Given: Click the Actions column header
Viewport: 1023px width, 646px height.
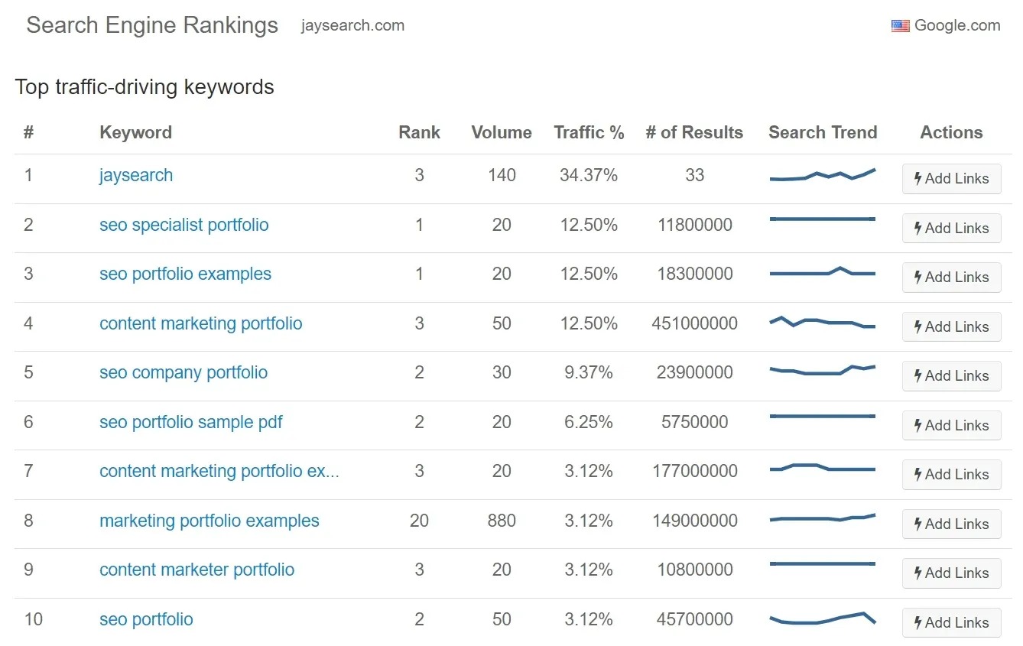Looking at the screenshot, I should 951,132.
